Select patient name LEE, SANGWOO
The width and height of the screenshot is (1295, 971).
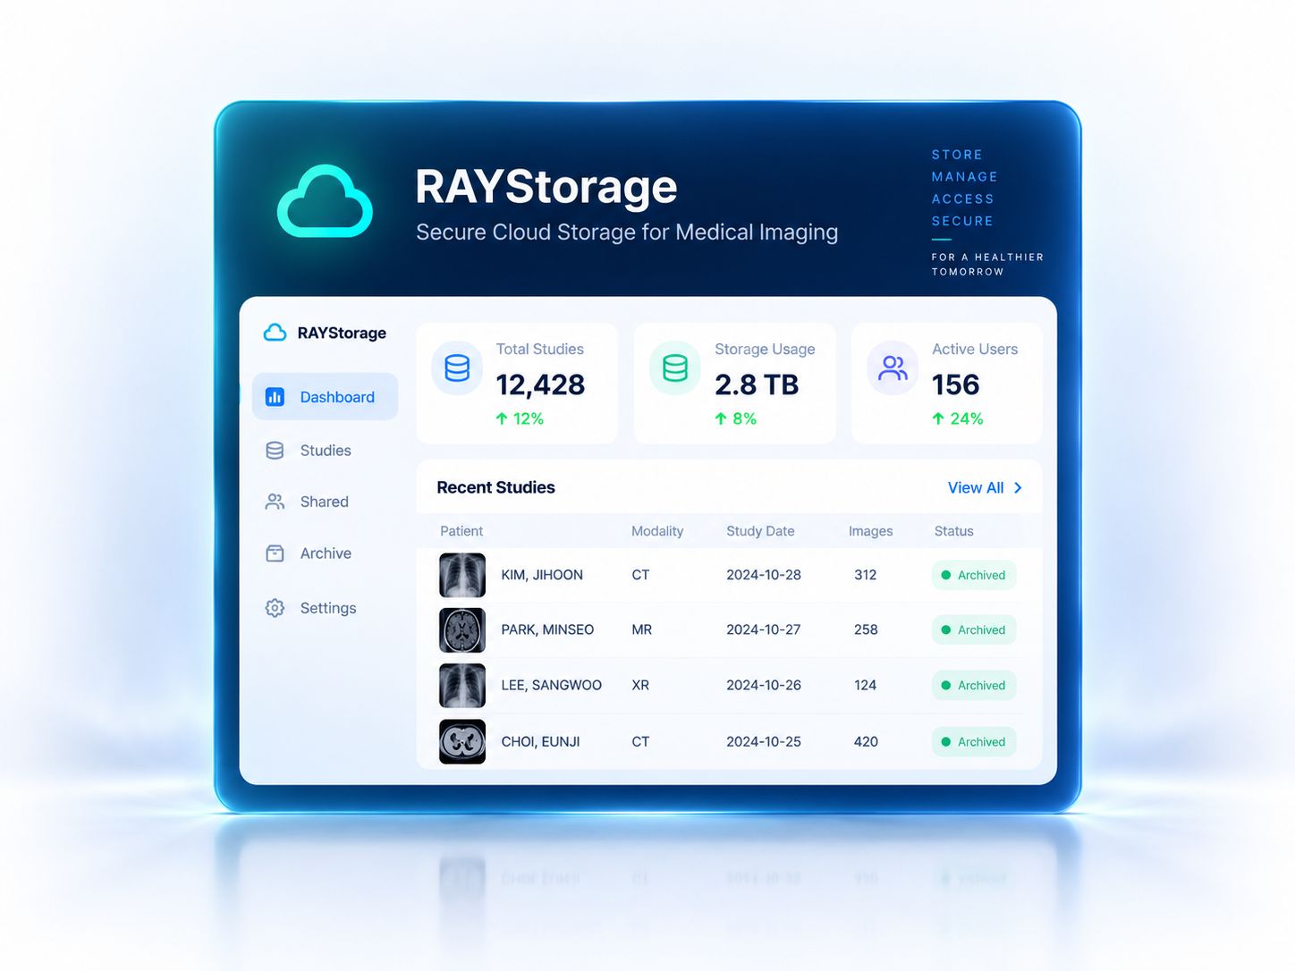click(551, 685)
